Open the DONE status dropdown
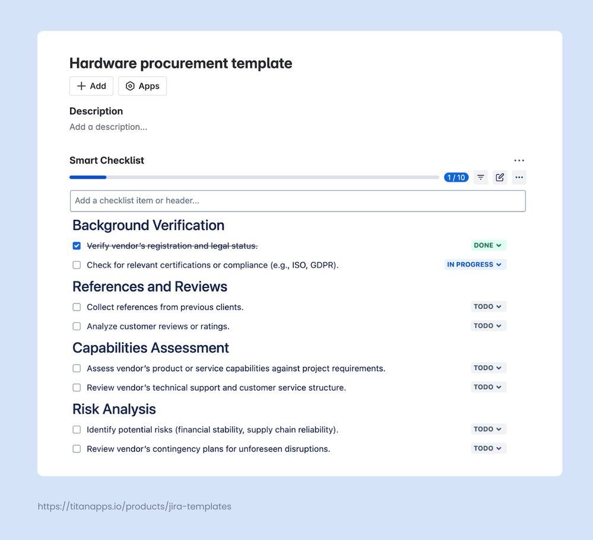The image size is (593, 540). click(487, 245)
